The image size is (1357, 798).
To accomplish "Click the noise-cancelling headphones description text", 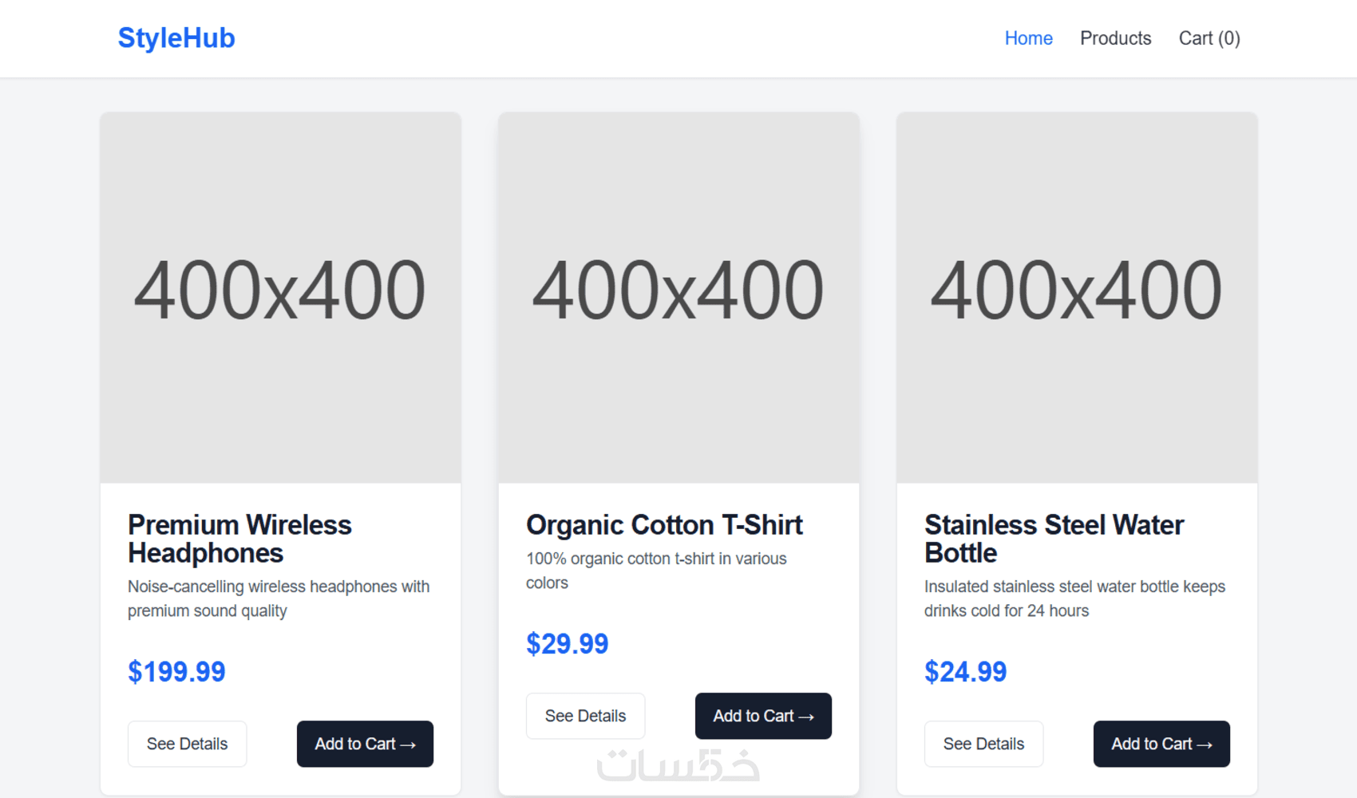I will [279, 598].
